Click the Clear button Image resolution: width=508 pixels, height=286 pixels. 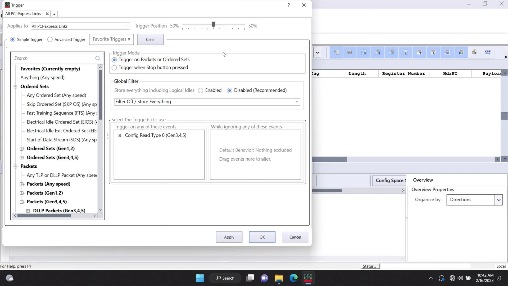tap(150, 39)
